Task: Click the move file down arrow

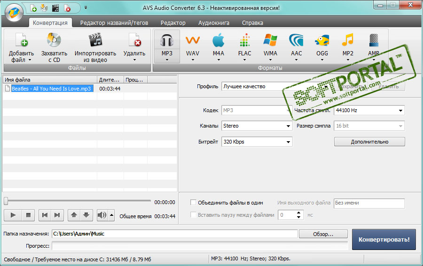Action: [x=86, y=215]
